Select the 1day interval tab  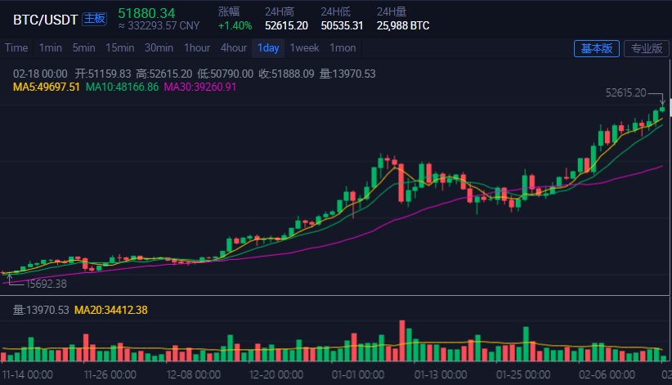(x=268, y=48)
